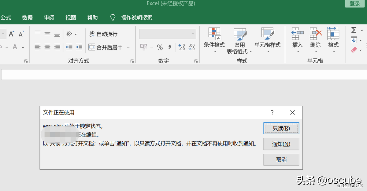Screen dimensions: 367x191
Task: Click 取消 to dismiss dialog
Action: [281, 159]
